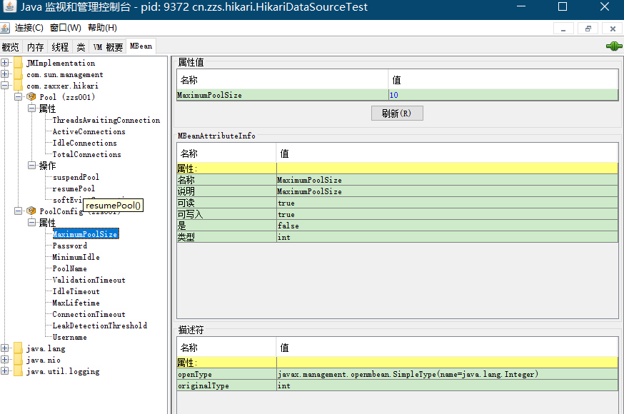Expand the java.nio node
The image size is (624, 414).
[x=5, y=360]
